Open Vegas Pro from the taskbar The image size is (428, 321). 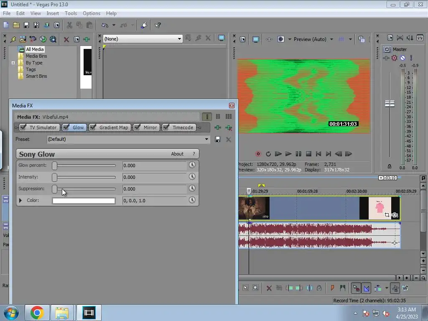click(89, 313)
